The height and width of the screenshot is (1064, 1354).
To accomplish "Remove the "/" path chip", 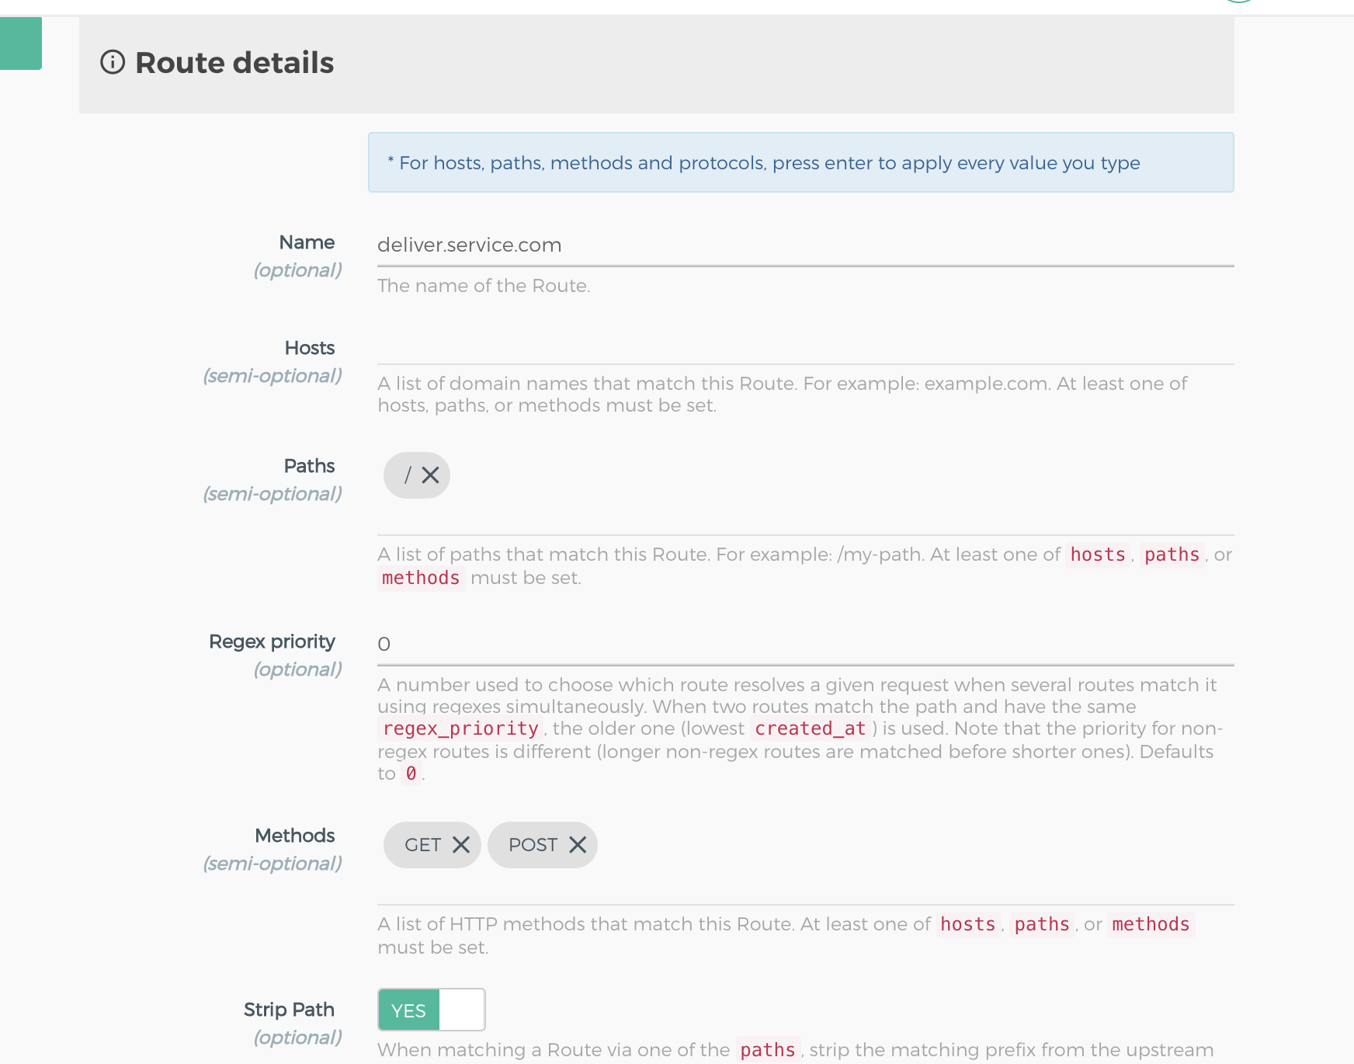I will click(x=430, y=475).
